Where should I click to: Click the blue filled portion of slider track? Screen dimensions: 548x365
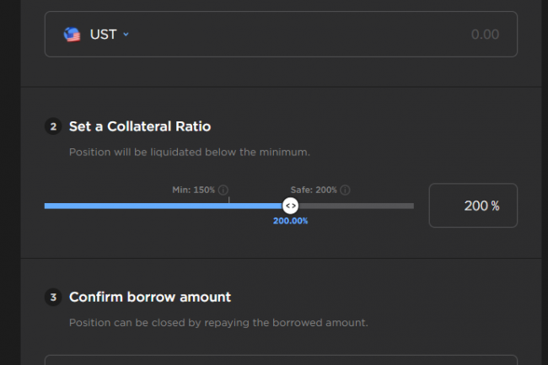[x=160, y=206]
